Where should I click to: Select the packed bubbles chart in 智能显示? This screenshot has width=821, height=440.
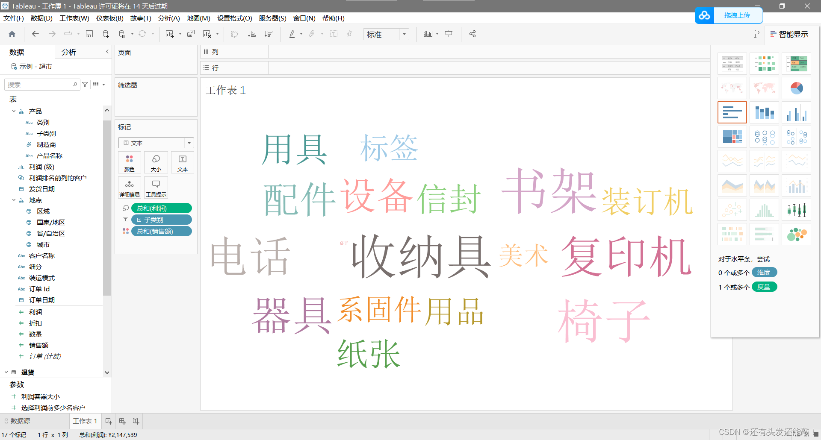pos(796,234)
